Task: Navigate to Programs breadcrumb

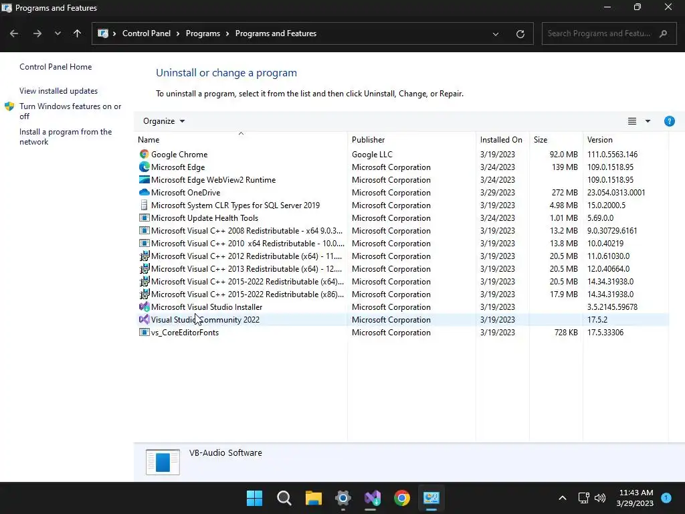Action: click(203, 33)
